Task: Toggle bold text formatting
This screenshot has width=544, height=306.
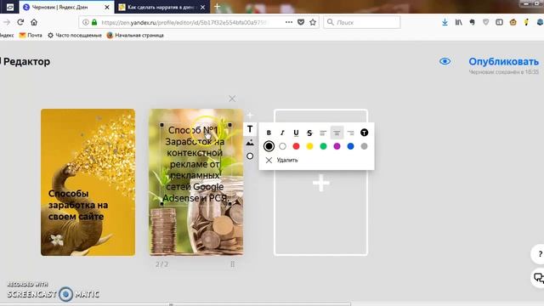Action: (269, 133)
